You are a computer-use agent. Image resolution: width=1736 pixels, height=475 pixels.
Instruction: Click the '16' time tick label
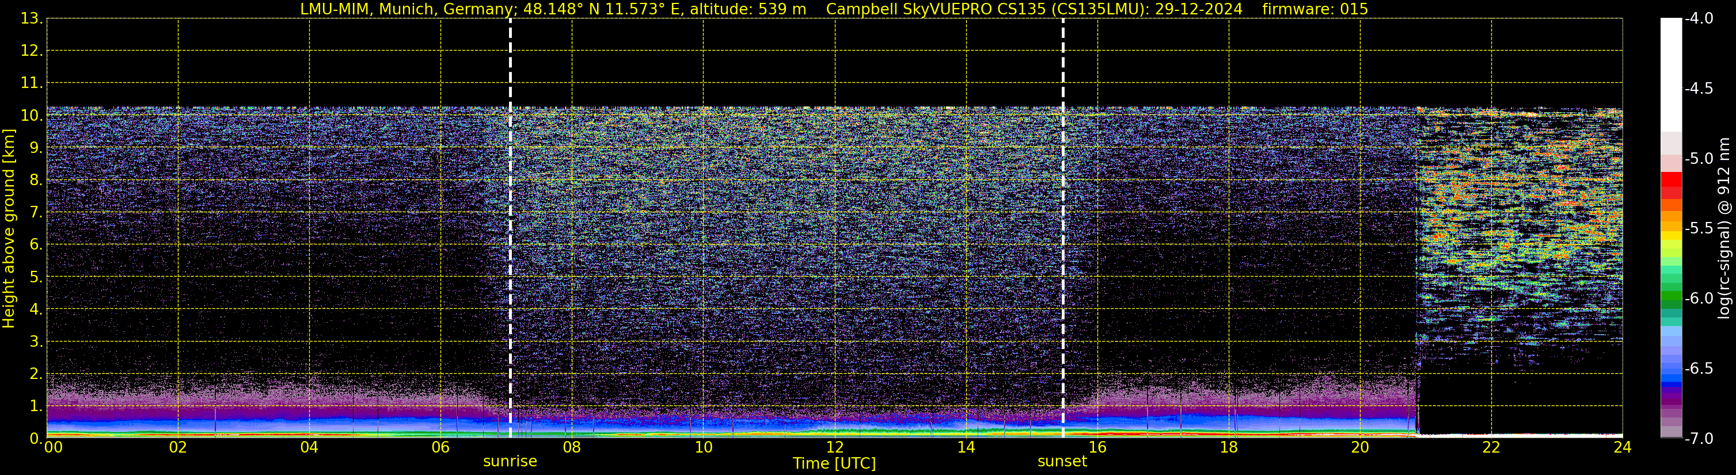coord(1097,447)
